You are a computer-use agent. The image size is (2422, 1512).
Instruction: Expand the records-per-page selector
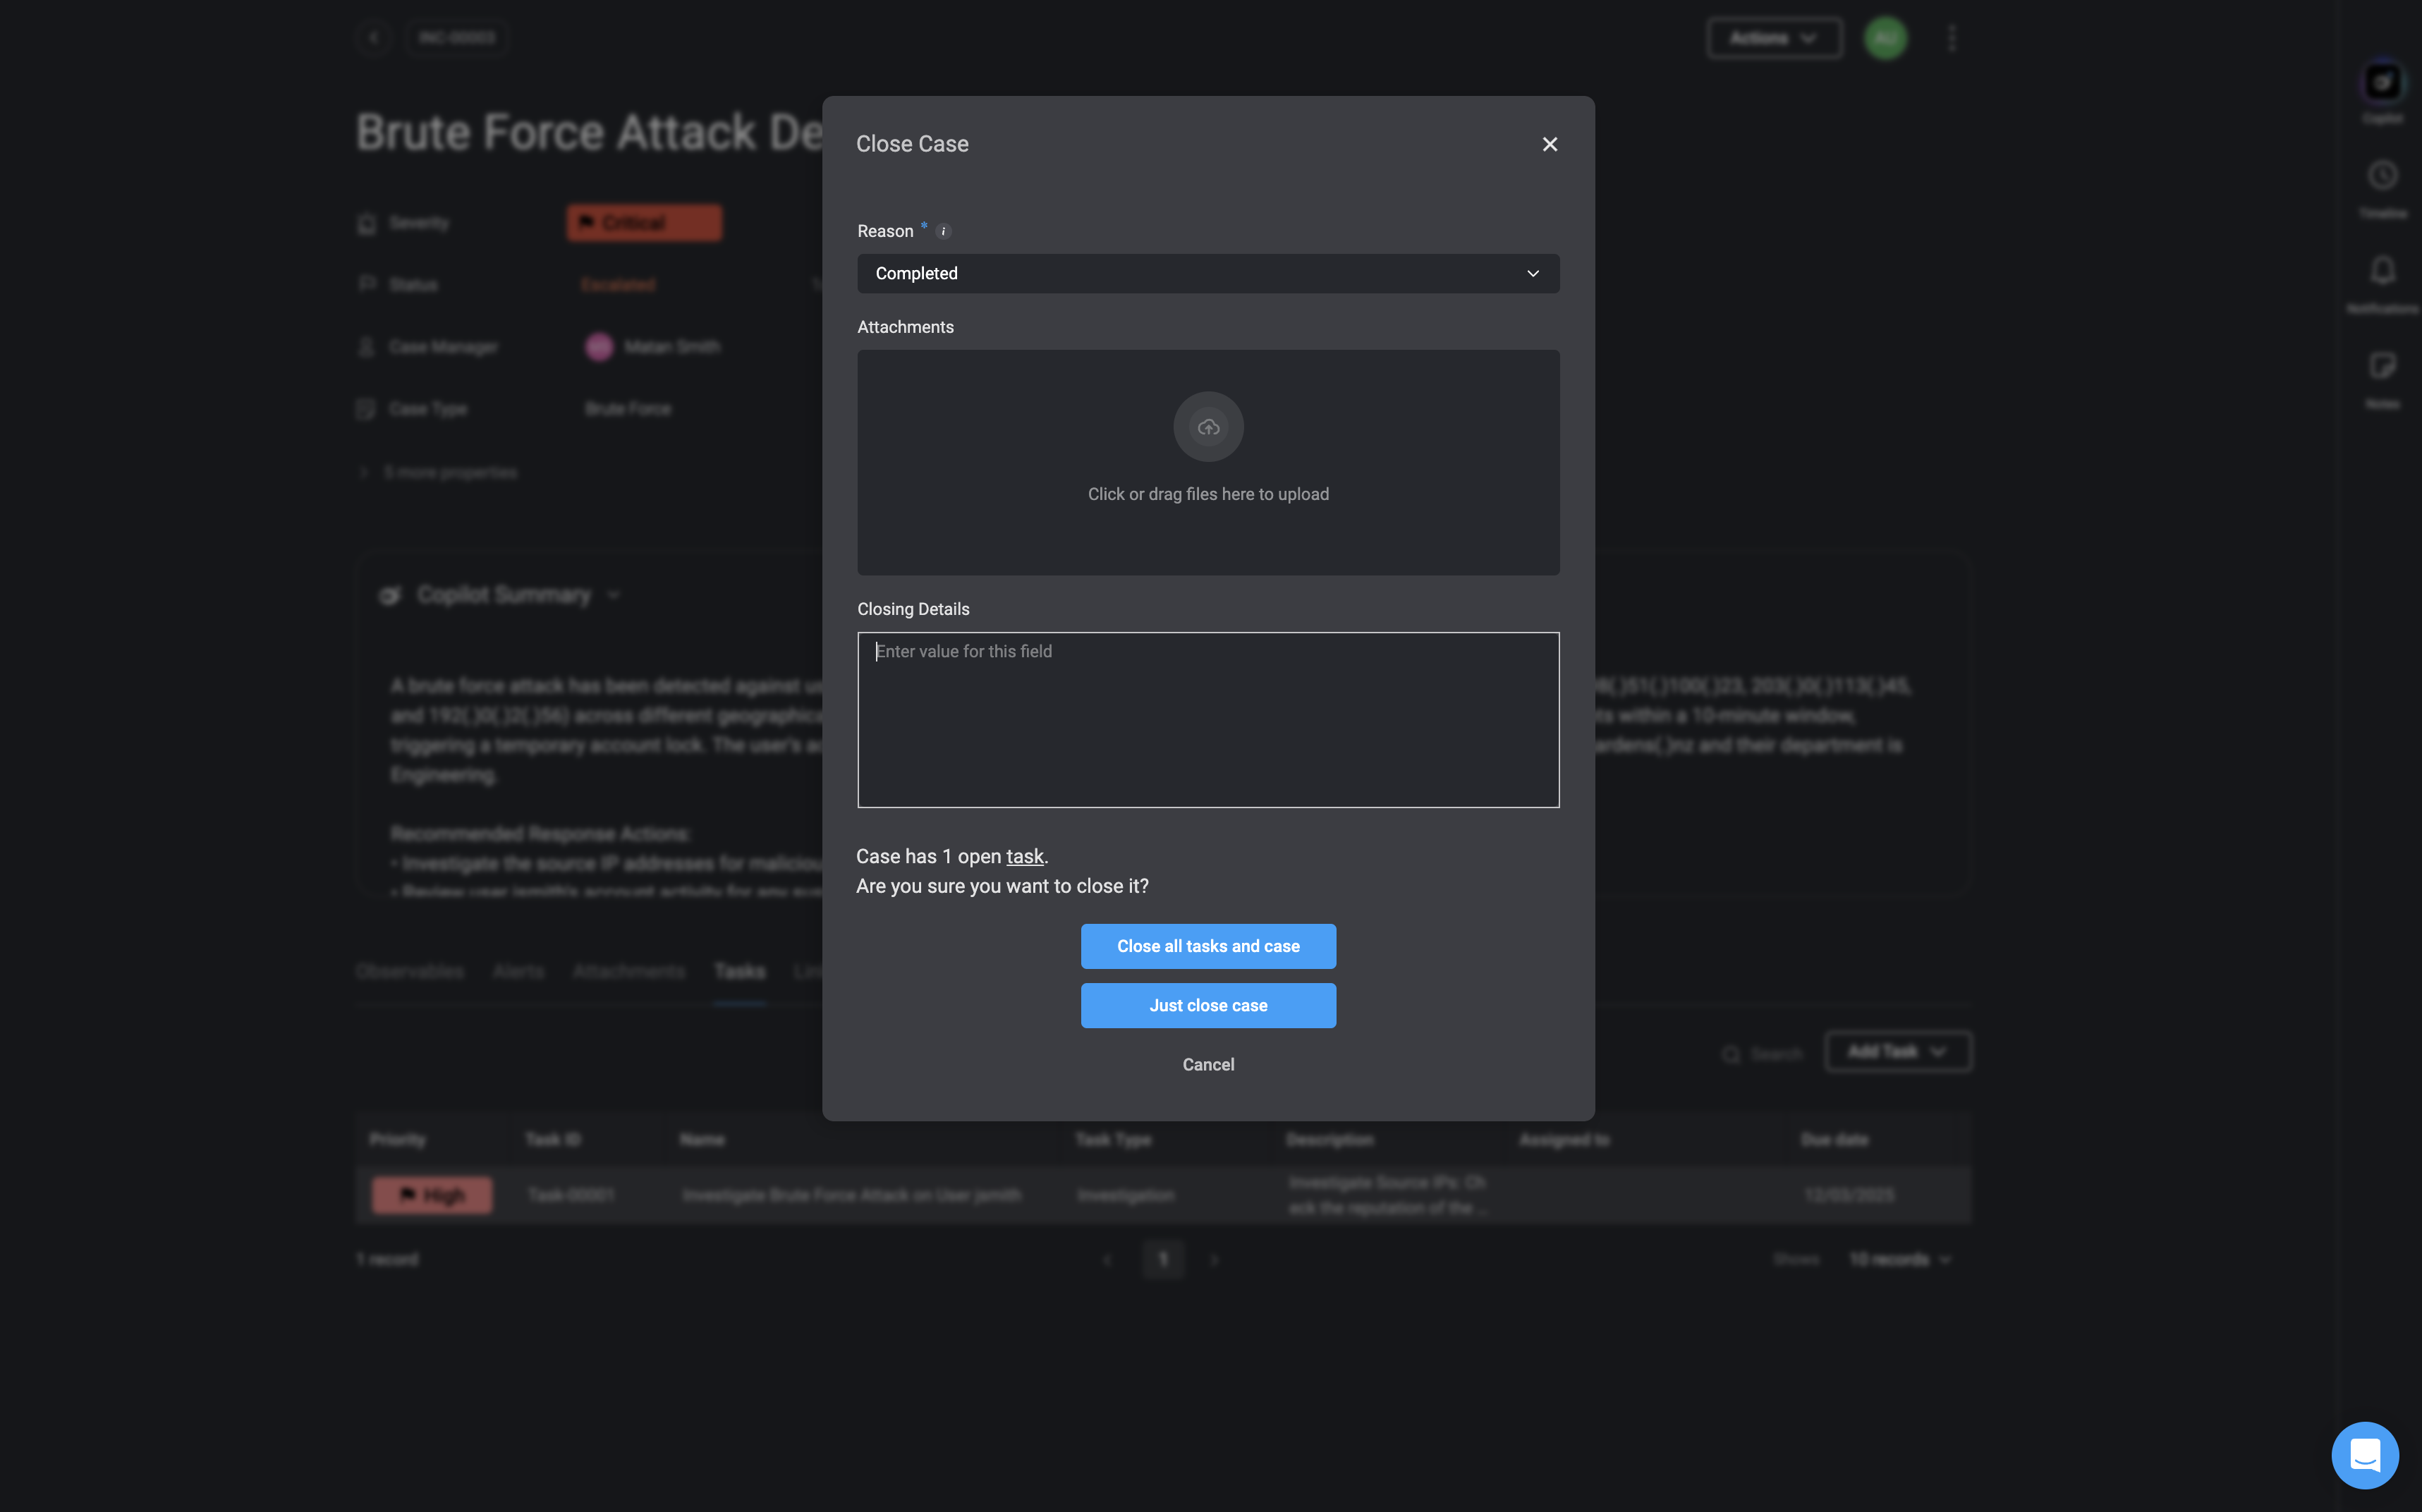pos(1899,1259)
